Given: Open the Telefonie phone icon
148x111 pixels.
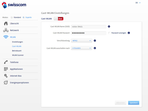Looking at the screenshot, I should tap(6, 62).
